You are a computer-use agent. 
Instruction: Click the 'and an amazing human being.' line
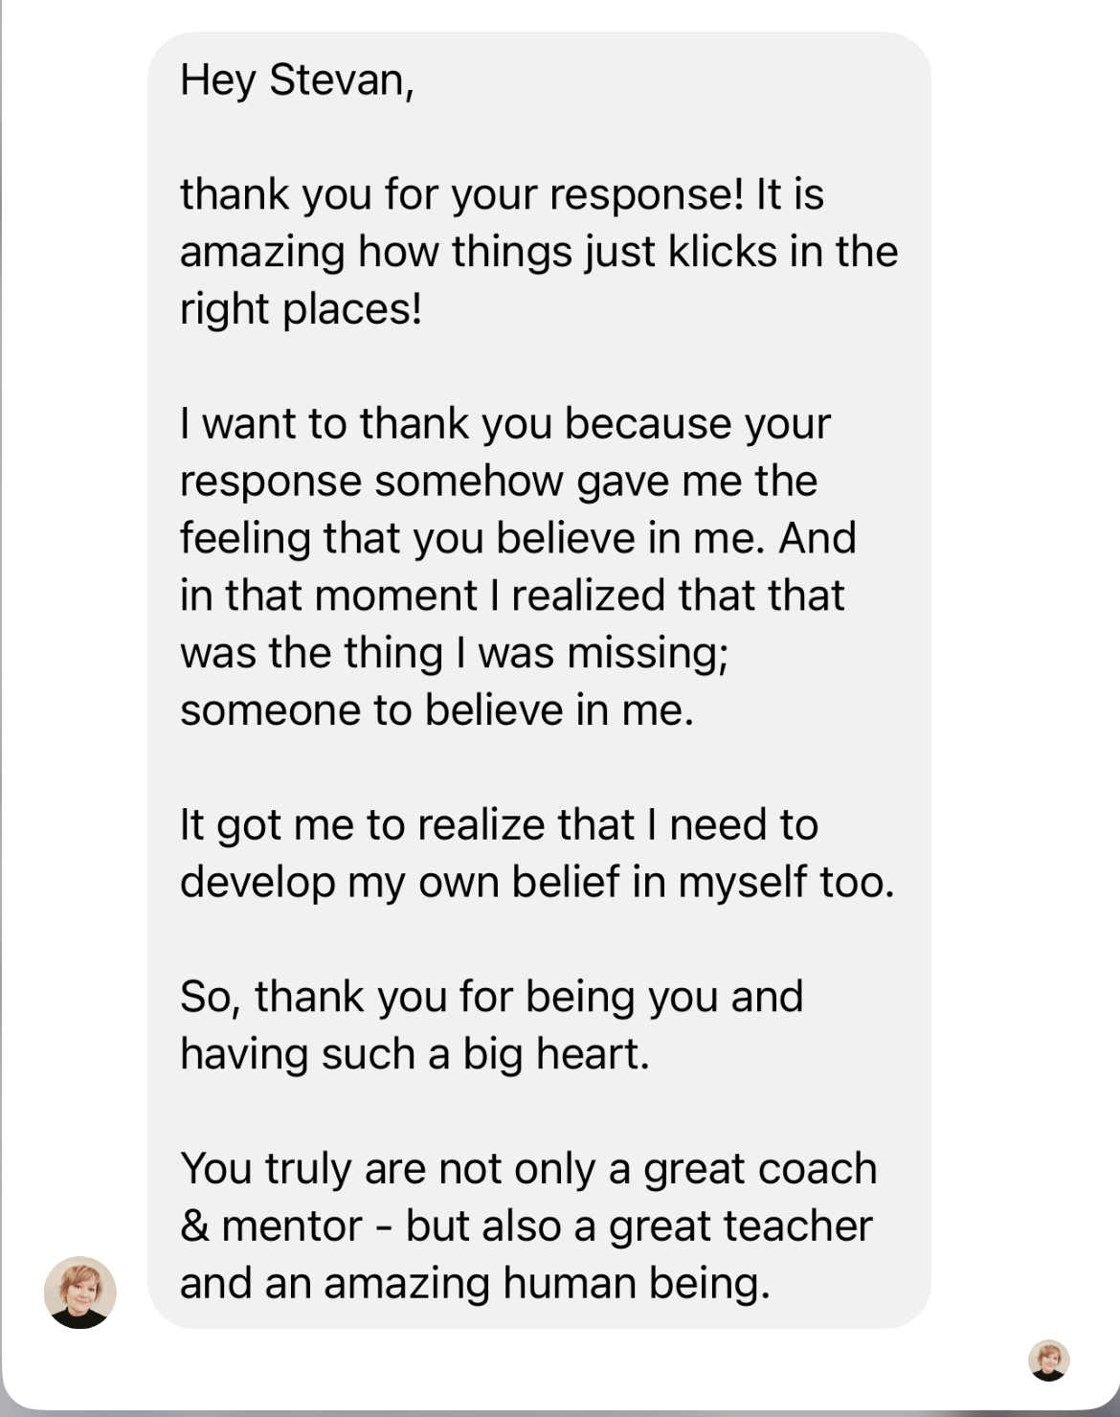point(475,1284)
